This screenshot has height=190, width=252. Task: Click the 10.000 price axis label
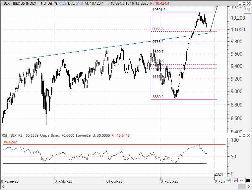[x=238, y=30]
